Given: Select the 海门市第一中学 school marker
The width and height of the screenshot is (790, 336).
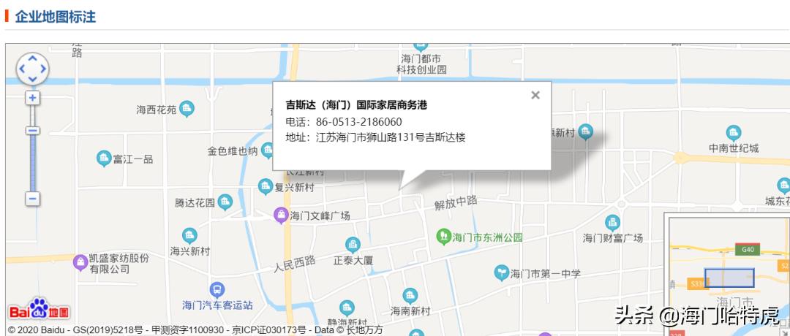Looking at the screenshot, I should tap(501, 272).
